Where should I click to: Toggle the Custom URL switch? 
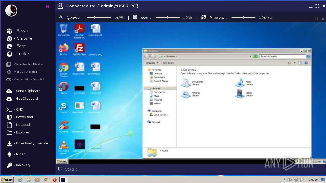(x=25, y=80)
